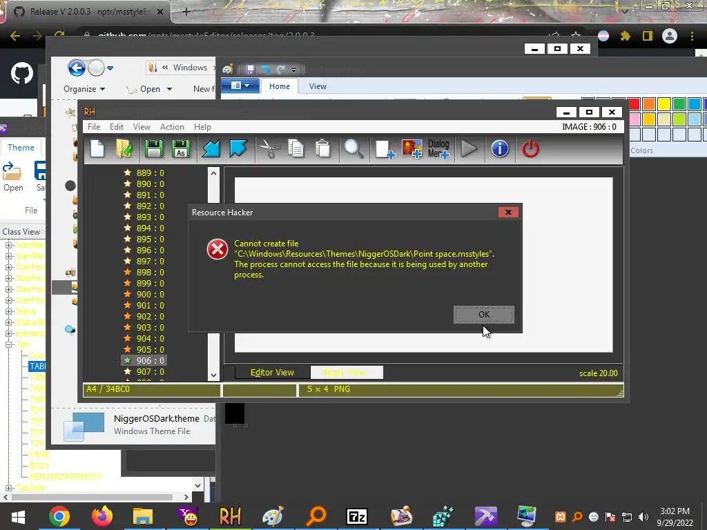The image size is (707, 530).
Task: Click the Dialog Menu add icon
Action: [438, 149]
